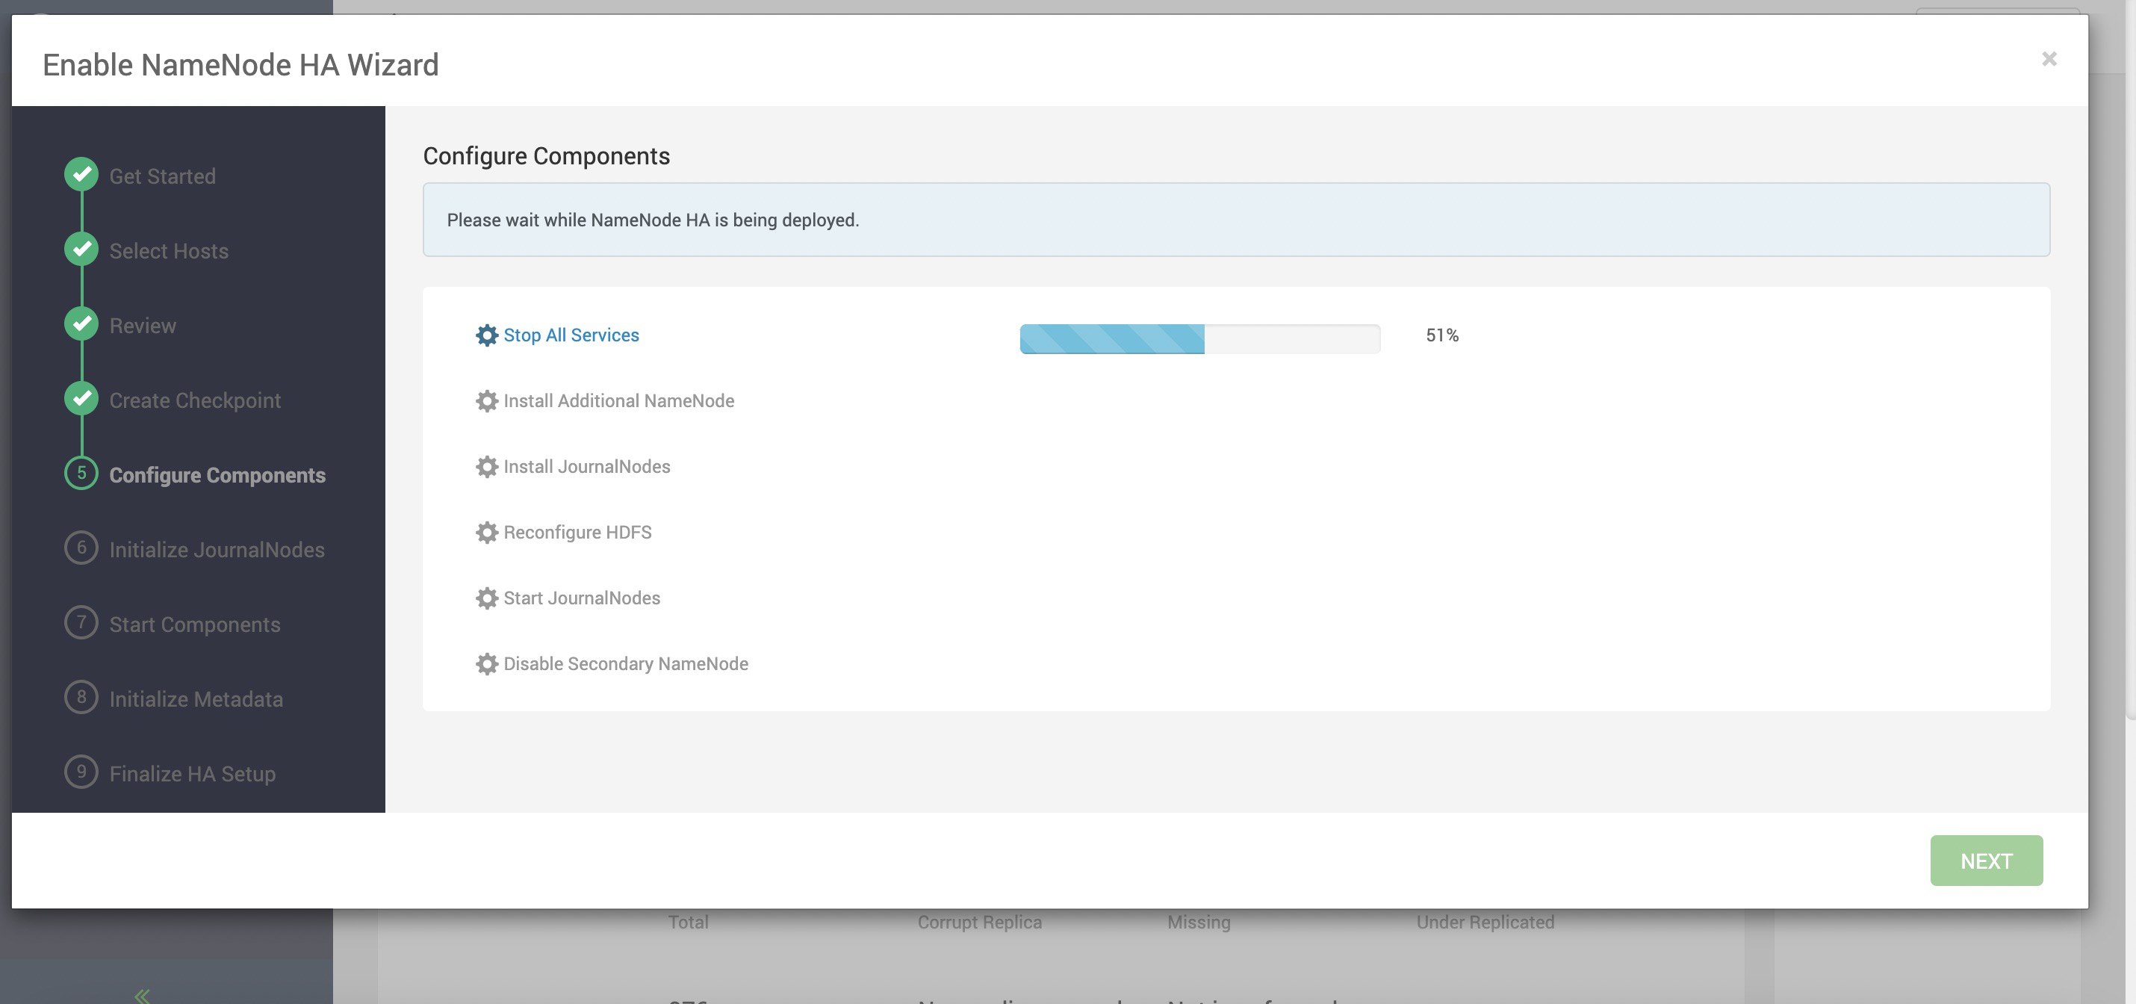Viewport: 2136px width, 1004px height.
Task: Click Missing label in background page
Action: (x=1199, y=922)
